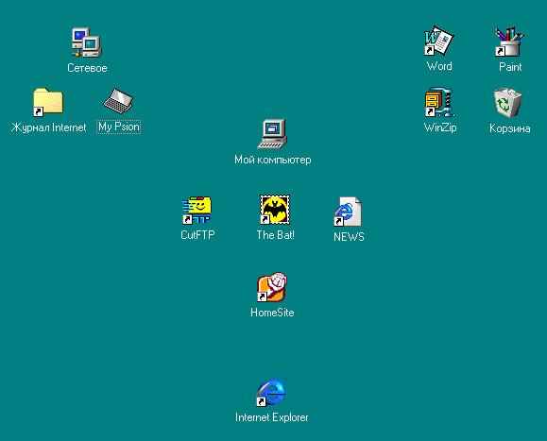Click the WinZip shortcut icon
Viewport: 547px width, 441px height.
439,102
